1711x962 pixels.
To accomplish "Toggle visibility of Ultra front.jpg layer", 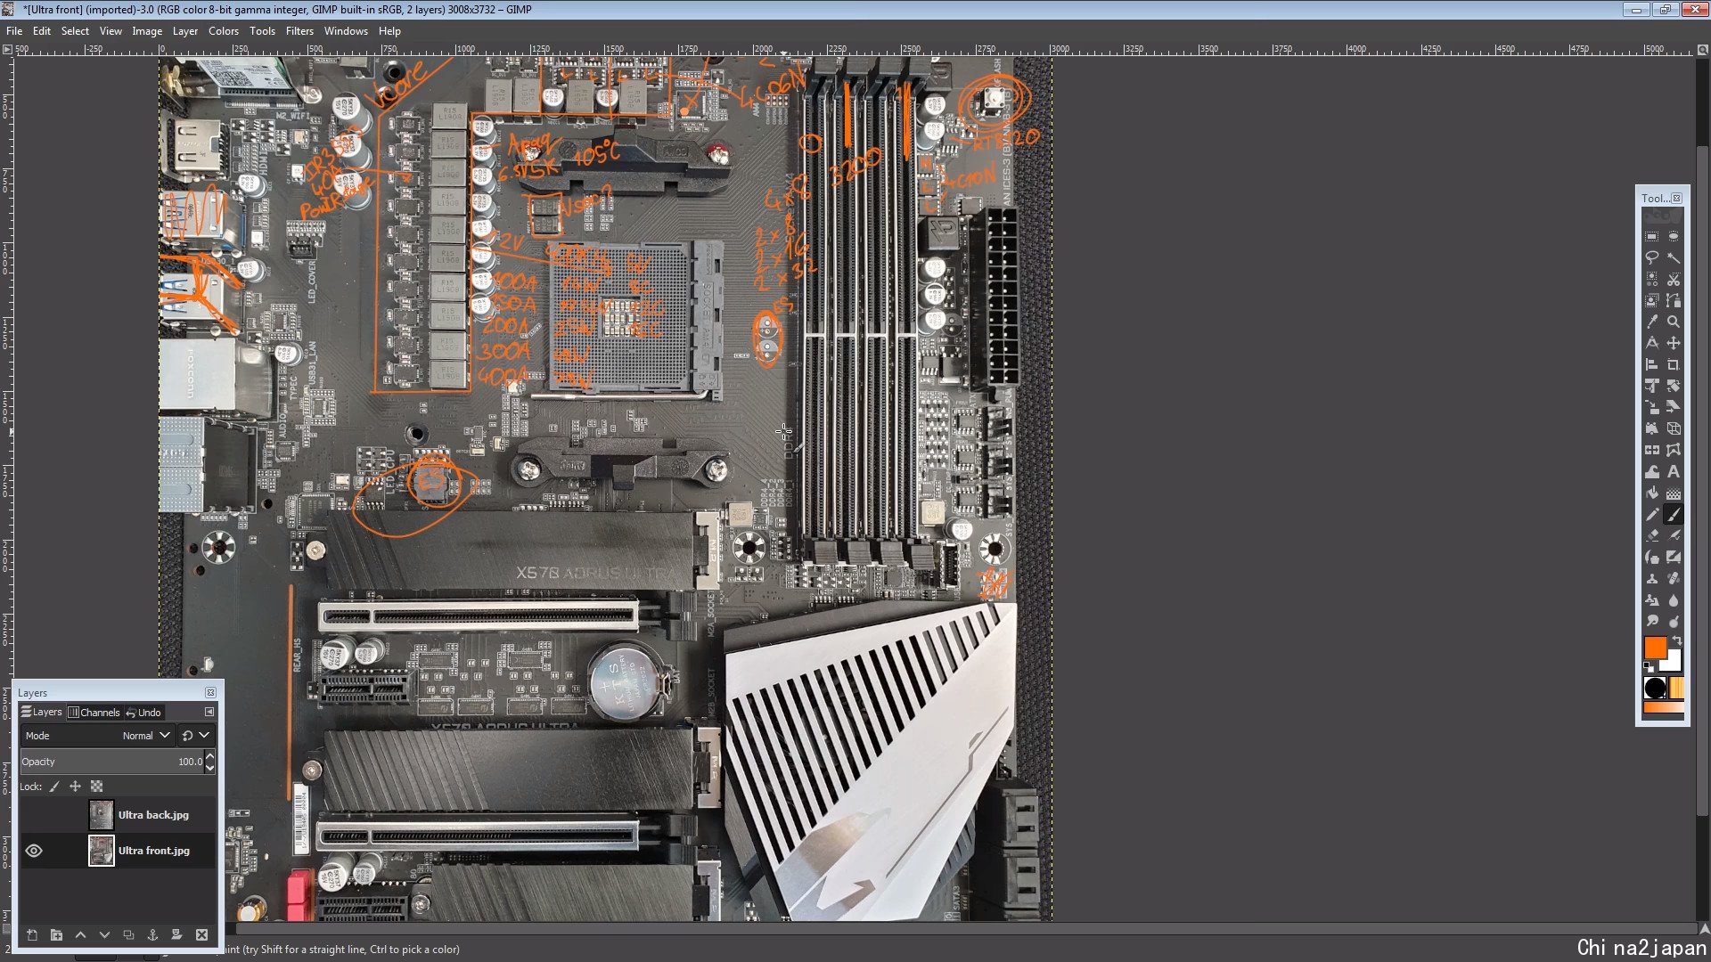I will point(34,851).
